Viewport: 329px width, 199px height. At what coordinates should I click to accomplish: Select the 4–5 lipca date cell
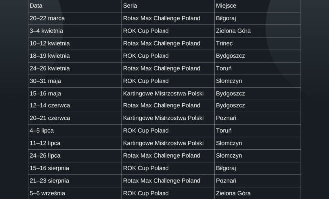click(x=42, y=130)
